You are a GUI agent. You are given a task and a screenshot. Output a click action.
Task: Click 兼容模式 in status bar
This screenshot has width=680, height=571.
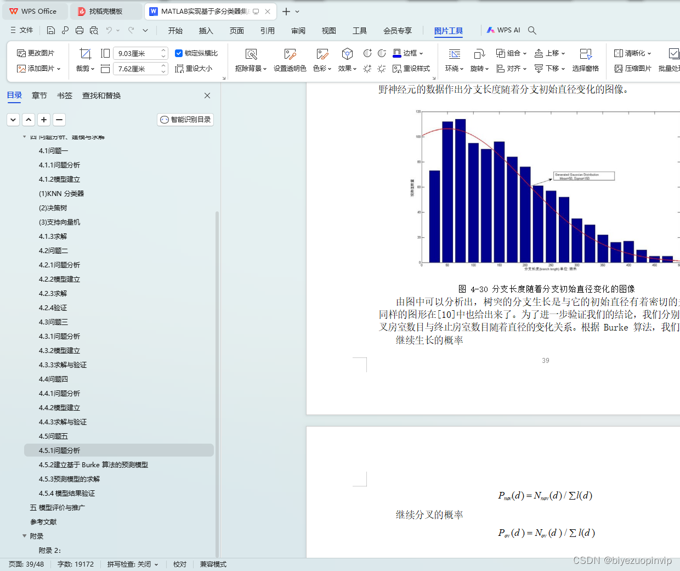(x=213, y=564)
